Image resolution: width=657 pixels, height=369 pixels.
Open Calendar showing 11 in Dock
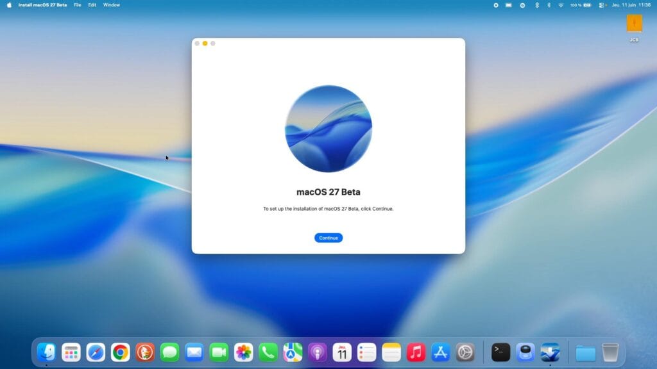[x=342, y=352]
